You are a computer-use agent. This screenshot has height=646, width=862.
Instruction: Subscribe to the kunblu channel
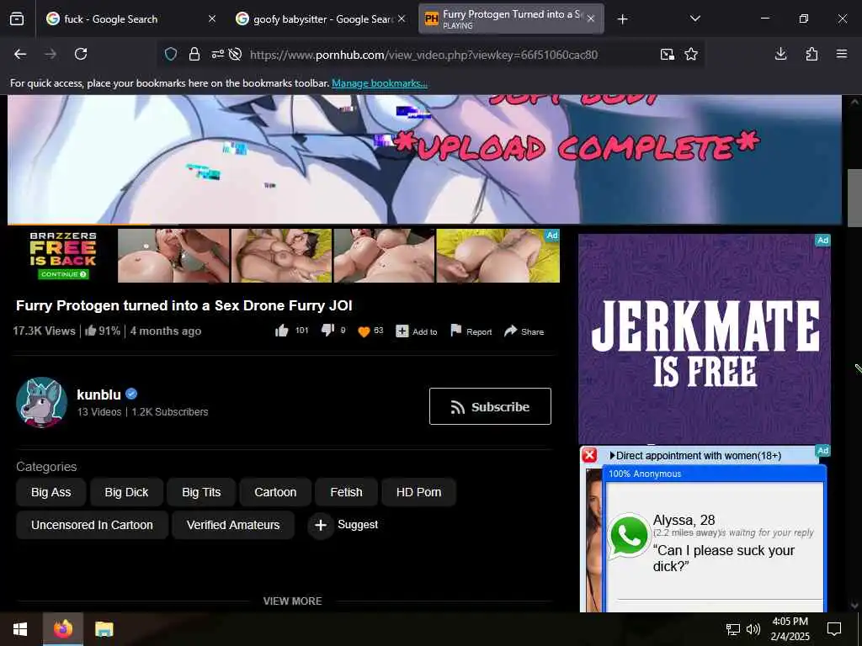pos(490,406)
